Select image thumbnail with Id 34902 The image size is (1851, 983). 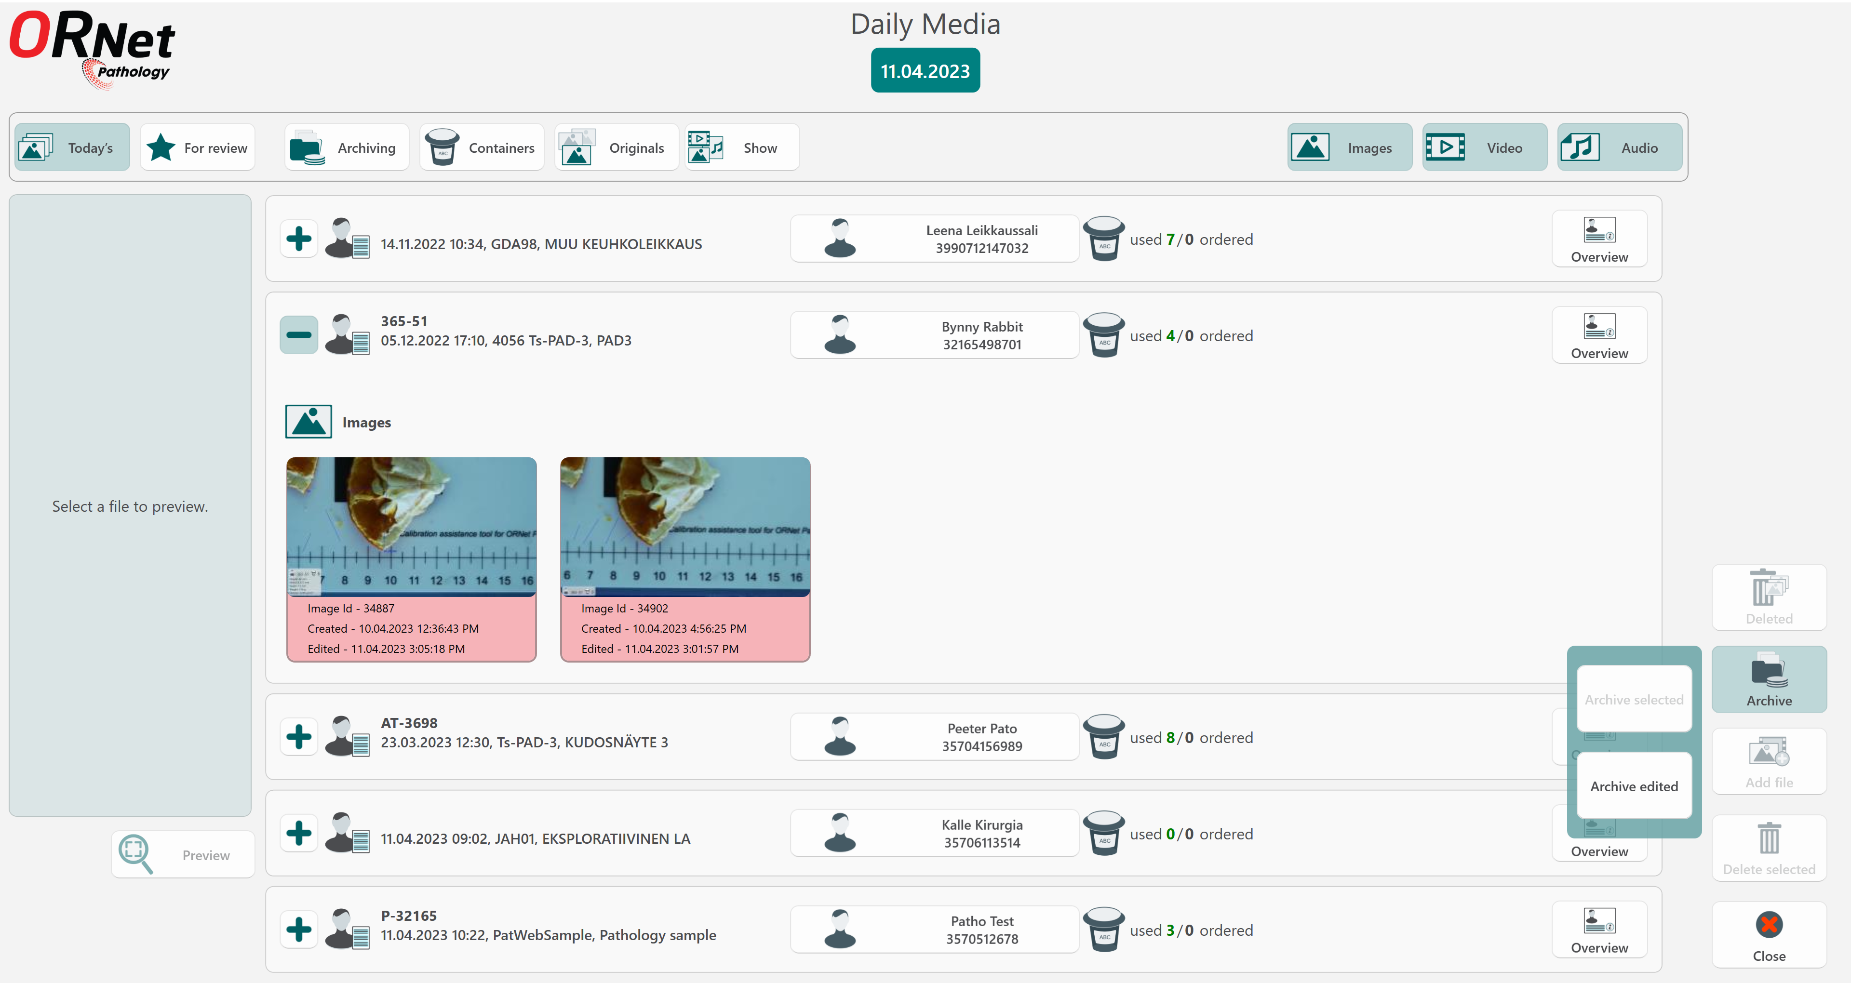(685, 559)
